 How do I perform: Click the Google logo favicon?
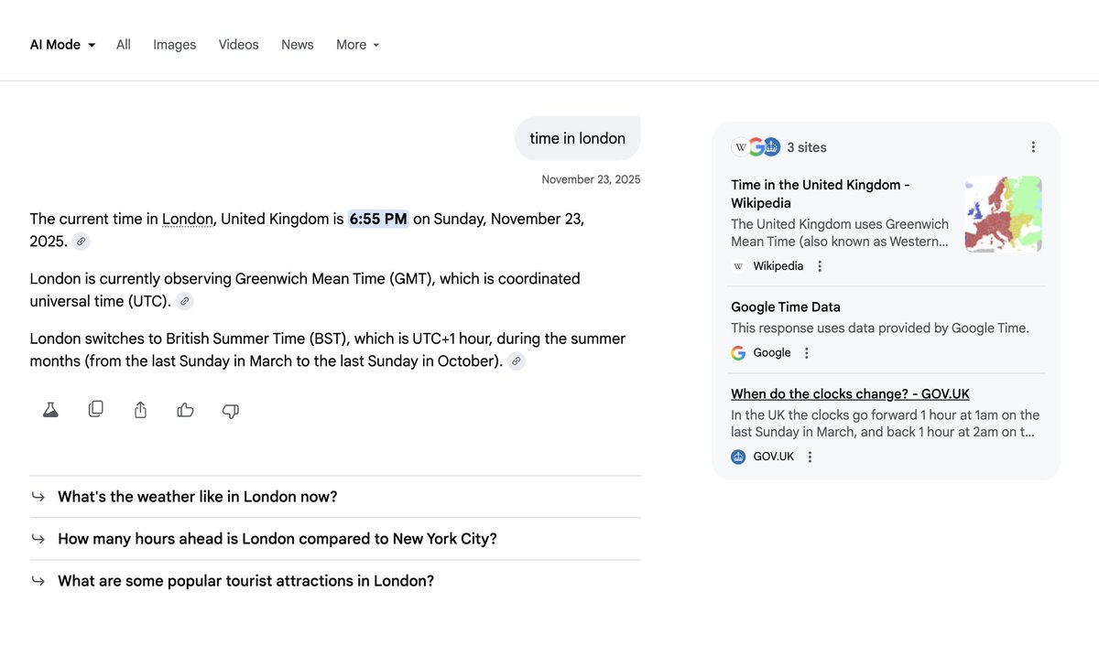pyautogui.click(x=738, y=353)
